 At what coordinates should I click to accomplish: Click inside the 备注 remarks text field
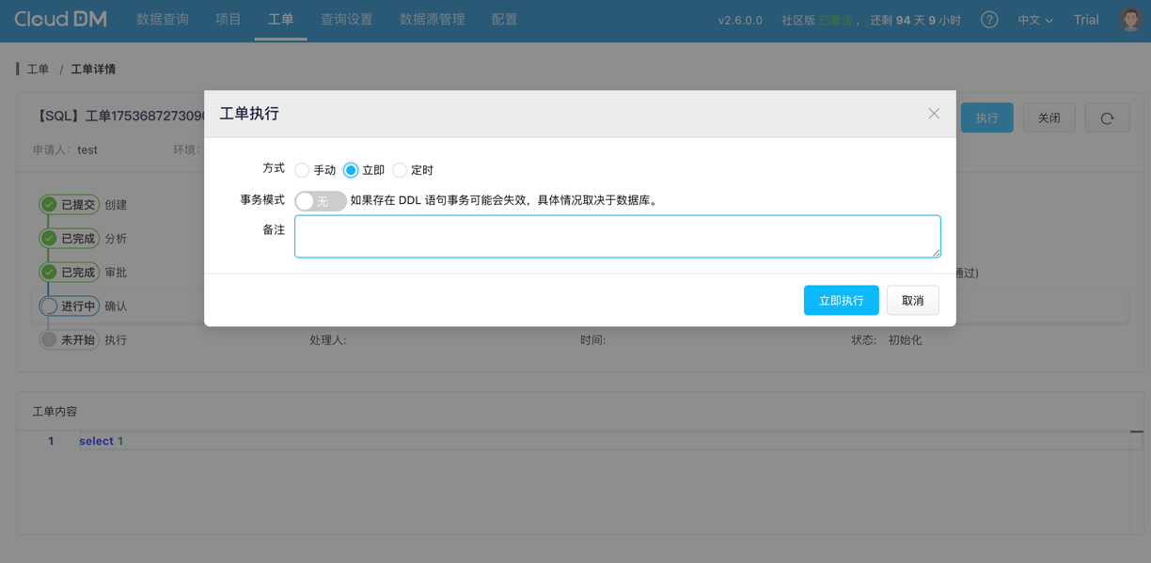(x=616, y=236)
